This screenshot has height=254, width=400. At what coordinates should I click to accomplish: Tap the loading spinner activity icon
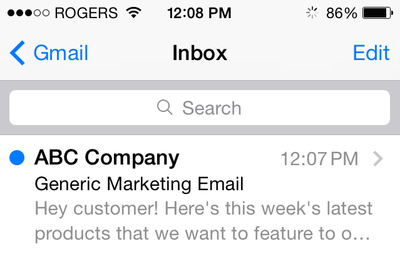[x=312, y=13]
